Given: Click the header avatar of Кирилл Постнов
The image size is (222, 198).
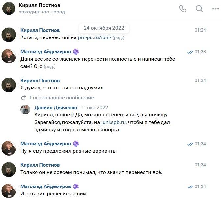Looking at the screenshot, I should pyautogui.click(x=9, y=9).
